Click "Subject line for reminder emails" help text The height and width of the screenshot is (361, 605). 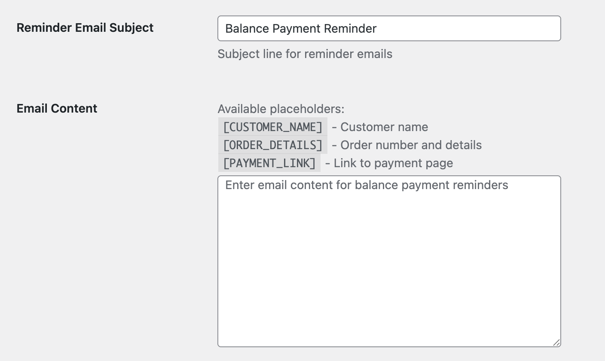[x=305, y=54]
